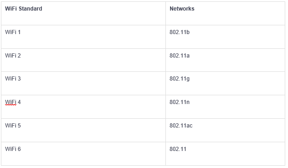The height and width of the screenshot is (168, 288).
Task: Place cursor after the 802.11 text in last row
Action: click(187, 149)
